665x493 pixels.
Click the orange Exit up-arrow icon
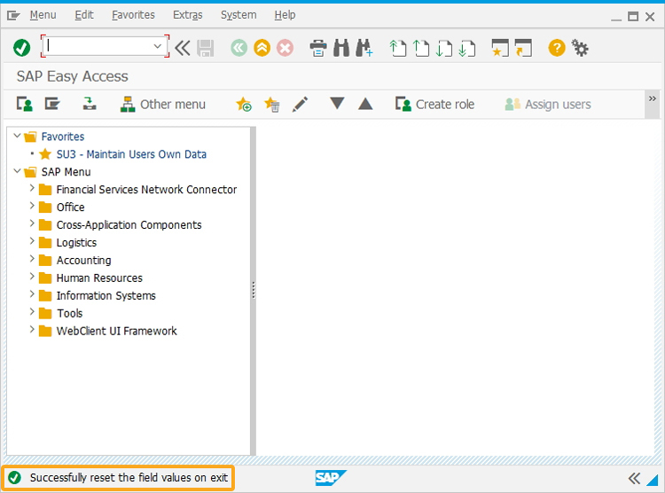(262, 48)
